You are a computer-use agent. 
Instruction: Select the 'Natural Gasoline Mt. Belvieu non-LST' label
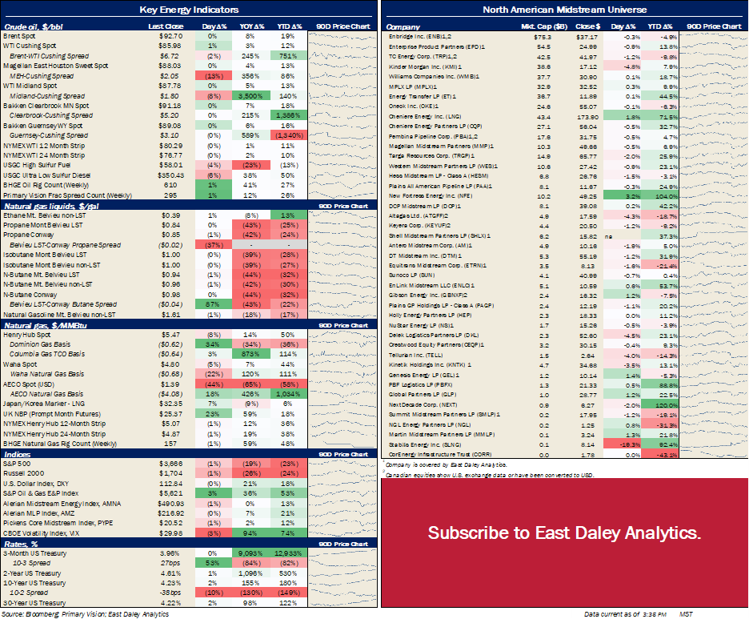[59, 315]
